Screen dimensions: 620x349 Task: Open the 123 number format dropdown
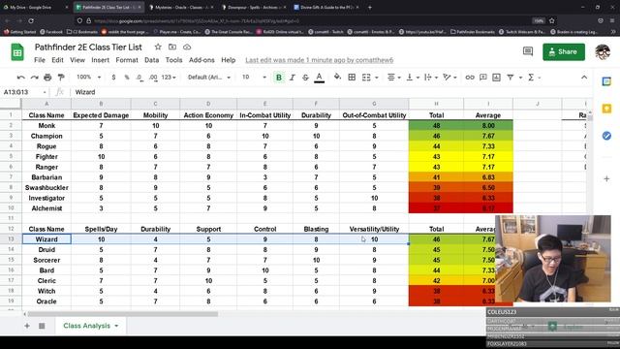pyautogui.click(x=169, y=78)
